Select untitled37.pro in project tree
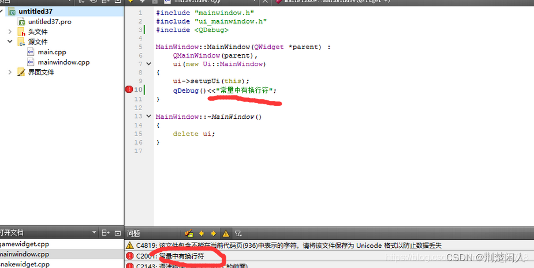Screen dimensions: 534x268 pos(62,22)
